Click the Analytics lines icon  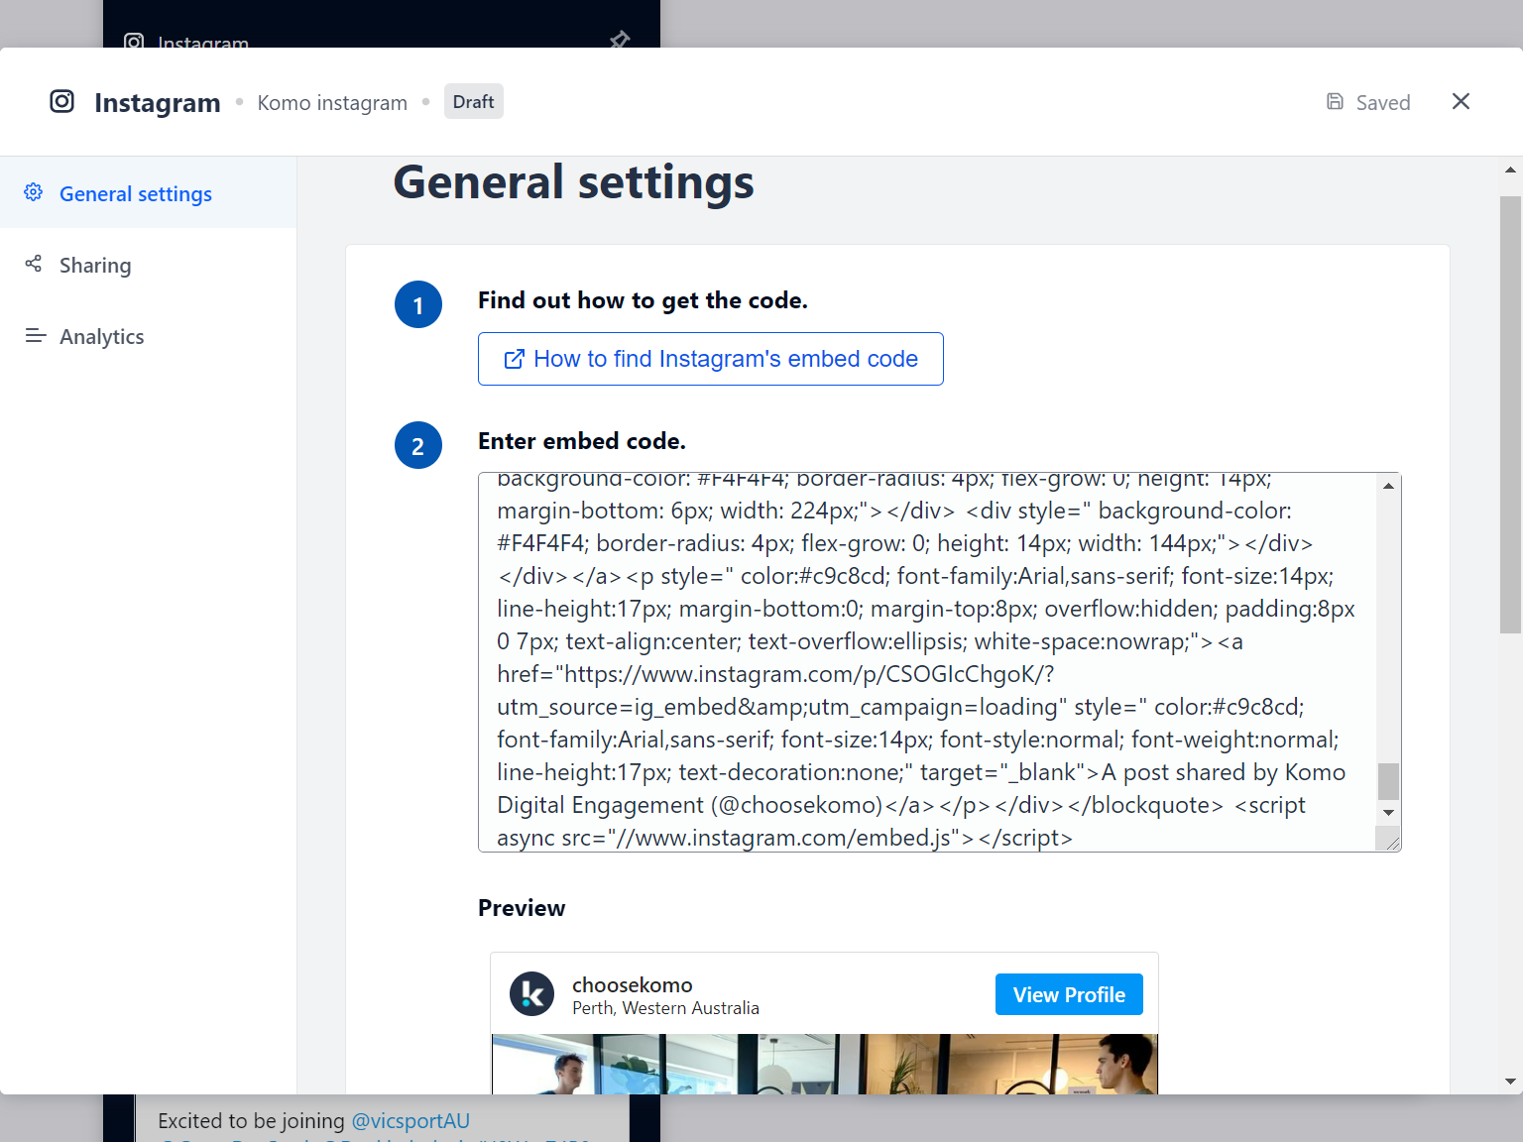pyautogui.click(x=36, y=336)
